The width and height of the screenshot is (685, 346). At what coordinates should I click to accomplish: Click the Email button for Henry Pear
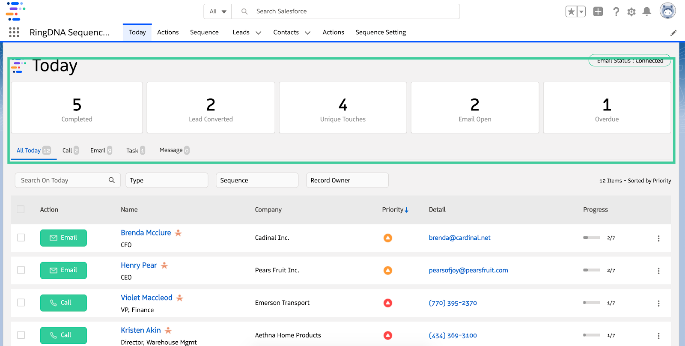pos(63,271)
